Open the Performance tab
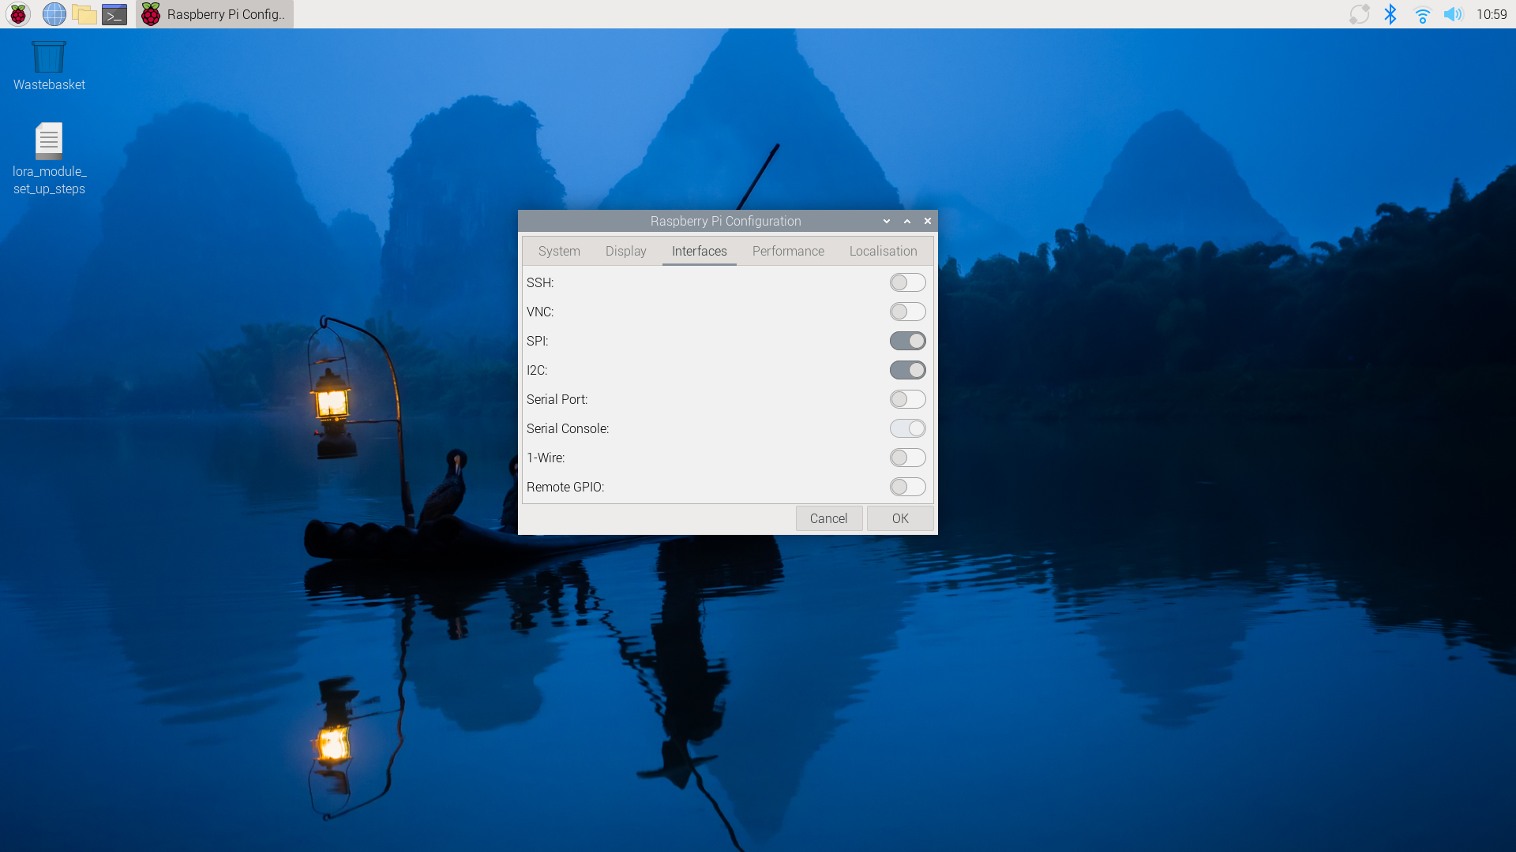 788,251
